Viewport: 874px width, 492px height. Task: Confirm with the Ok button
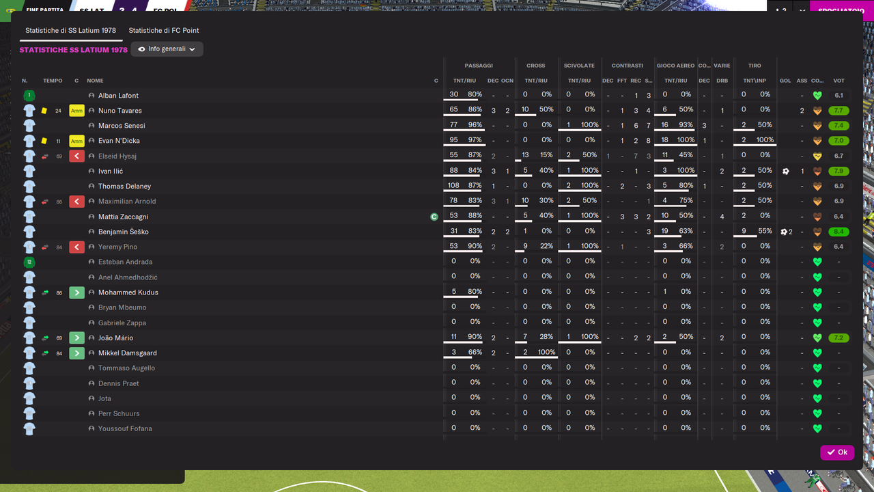pyautogui.click(x=837, y=452)
